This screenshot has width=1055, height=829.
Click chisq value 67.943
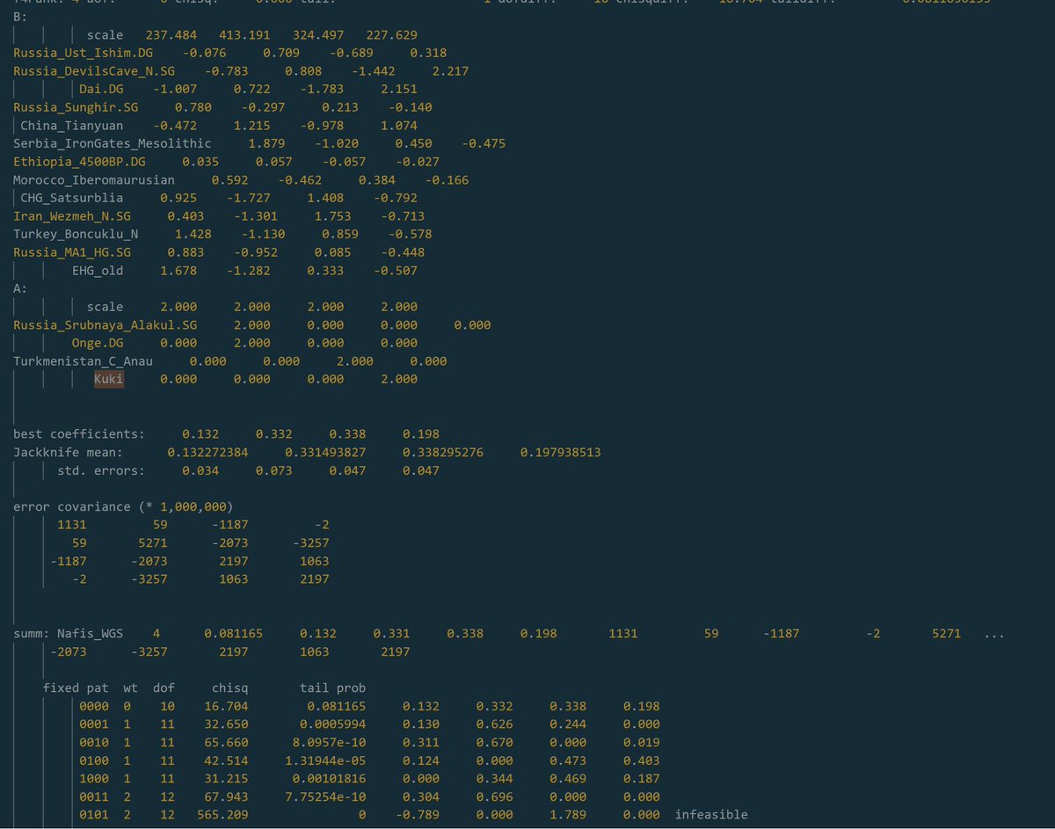pos(226,796)
